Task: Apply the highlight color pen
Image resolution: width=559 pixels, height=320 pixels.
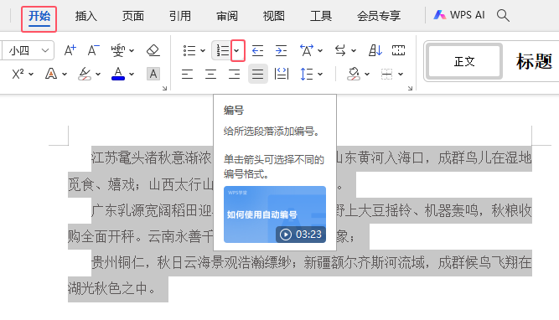Action: tap(85, 74)
